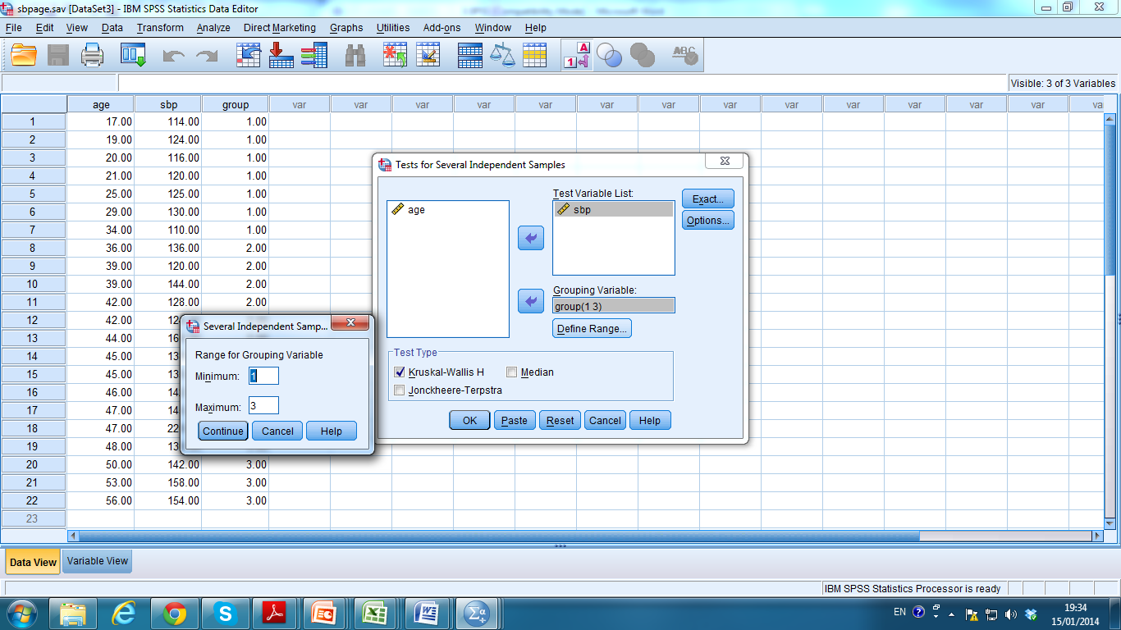Open the Analyze menu
The image size is (1121, 630).
[213, 27]
